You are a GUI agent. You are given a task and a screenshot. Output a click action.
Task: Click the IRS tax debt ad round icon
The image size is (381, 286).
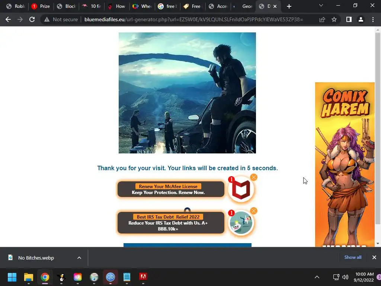coord(241,223)
